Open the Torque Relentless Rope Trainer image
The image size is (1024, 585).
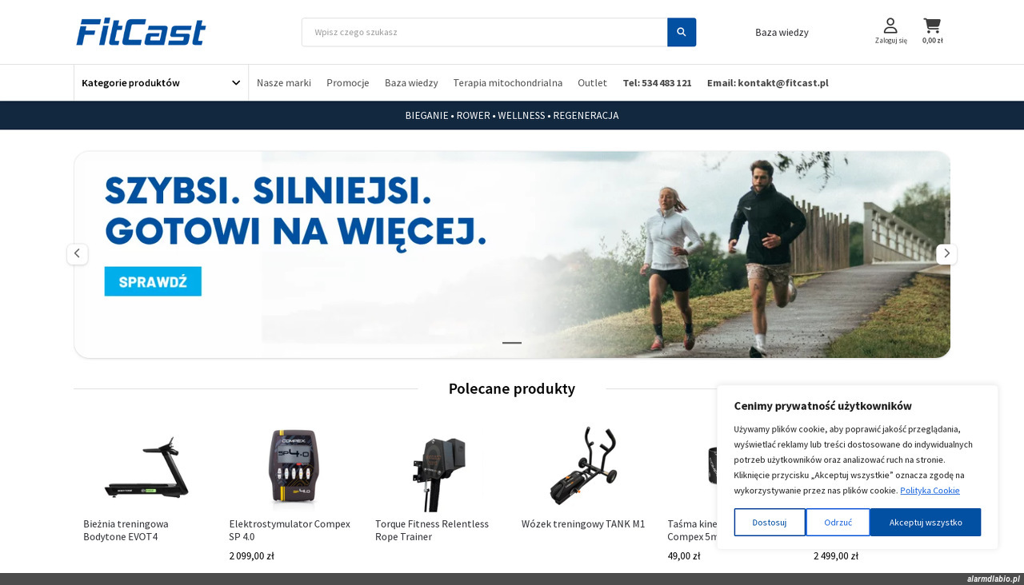coord(438,469)
